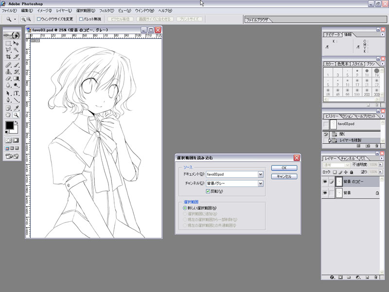Create new snapshot in History panel
Screen dimensions: 389x292
click(x=368, y=146)
